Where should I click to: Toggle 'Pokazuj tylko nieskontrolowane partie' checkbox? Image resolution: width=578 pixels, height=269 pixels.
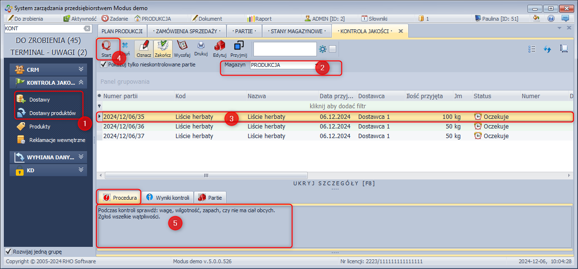103,64
